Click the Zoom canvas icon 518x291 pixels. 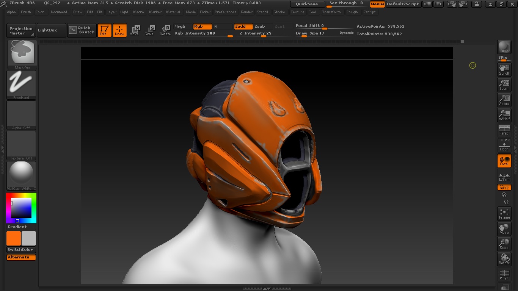click(504, 85)
